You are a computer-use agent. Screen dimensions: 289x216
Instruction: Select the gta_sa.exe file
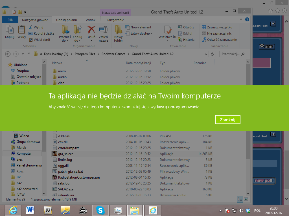(x=132, y=154)
